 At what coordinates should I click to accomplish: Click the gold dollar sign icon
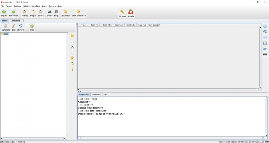coord(72,69)
